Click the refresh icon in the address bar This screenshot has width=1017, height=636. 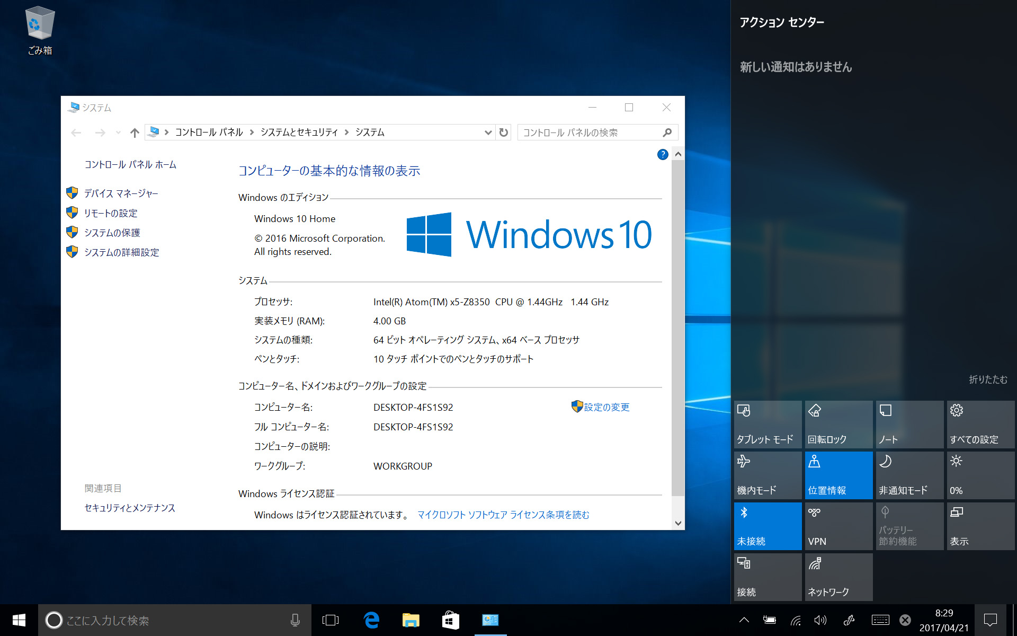503,132
